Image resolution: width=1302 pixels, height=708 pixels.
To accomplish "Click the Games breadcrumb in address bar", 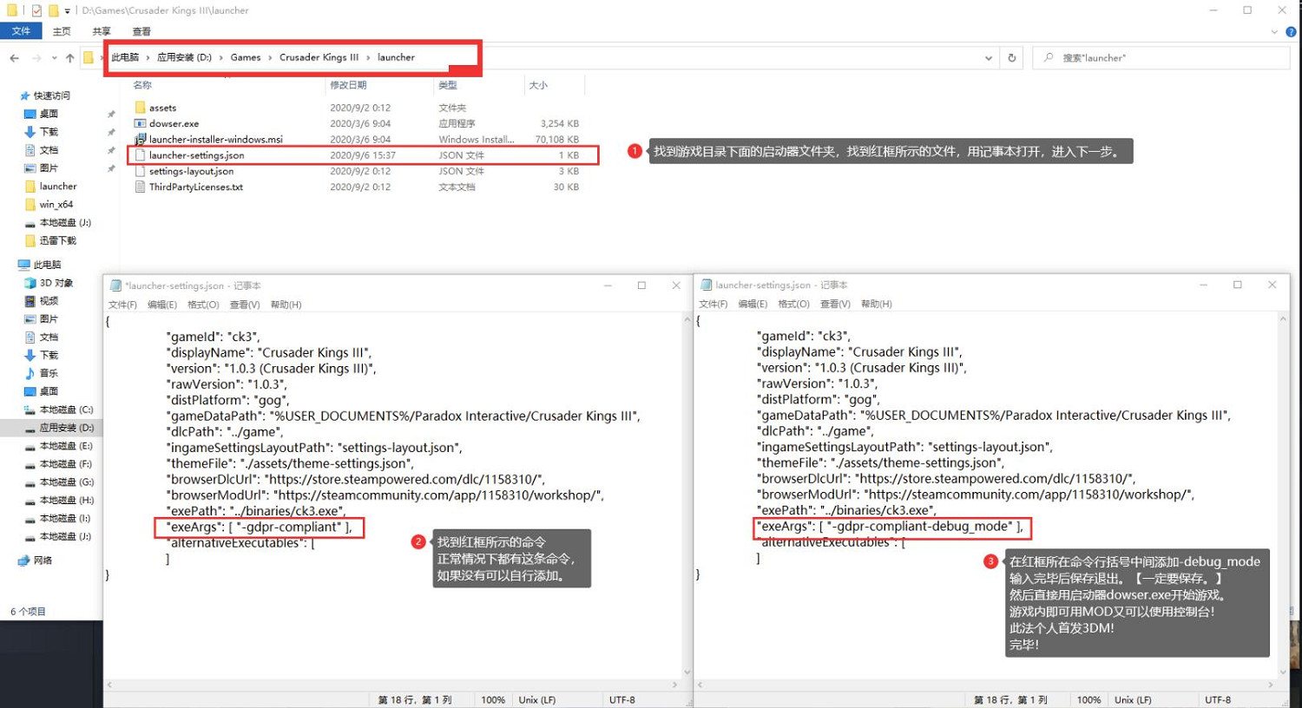I will pos(246,57).
